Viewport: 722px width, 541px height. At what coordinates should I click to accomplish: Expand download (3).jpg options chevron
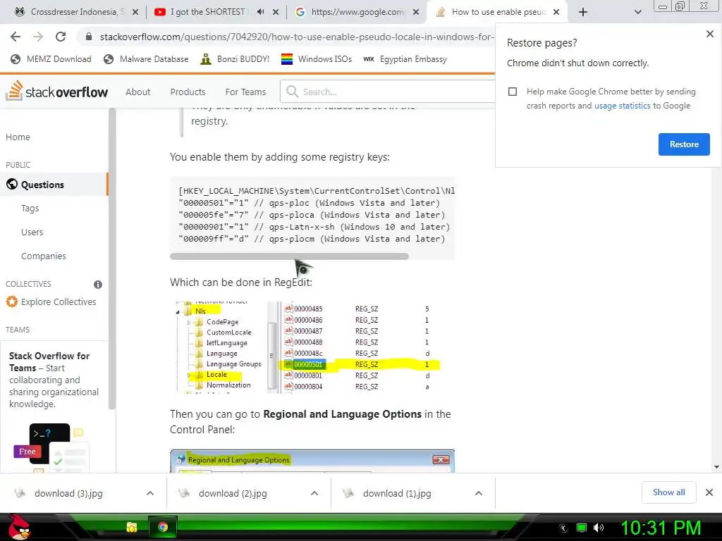(x=150, y=493)
